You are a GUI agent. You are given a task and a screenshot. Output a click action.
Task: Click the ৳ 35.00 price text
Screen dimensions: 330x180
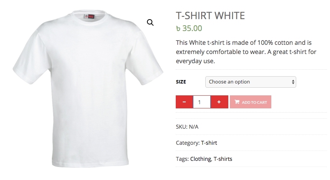pos(189,28)
